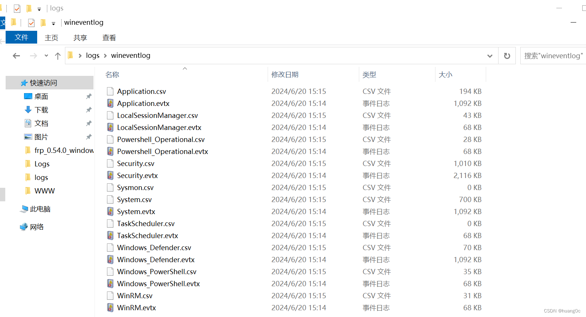Open quick access toolbar dropdown in logs window
The height and width of the screenshot is (317, 586).
(39, 9)
